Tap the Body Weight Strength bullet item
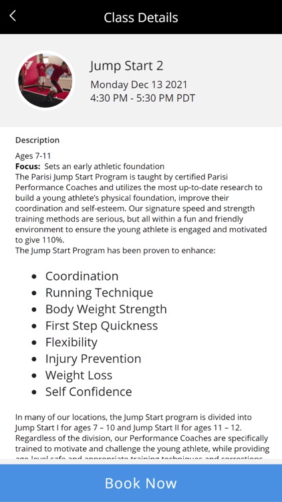This screenshot has height=502, width=282. pyautogui.click(x=106, y=309)
